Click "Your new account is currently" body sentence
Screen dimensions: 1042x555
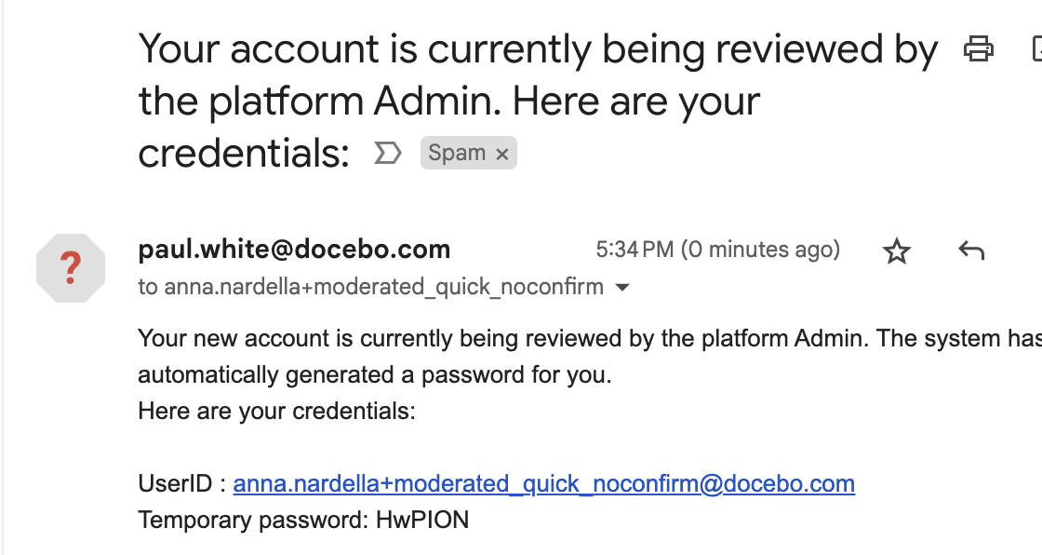tap(590, 339)
